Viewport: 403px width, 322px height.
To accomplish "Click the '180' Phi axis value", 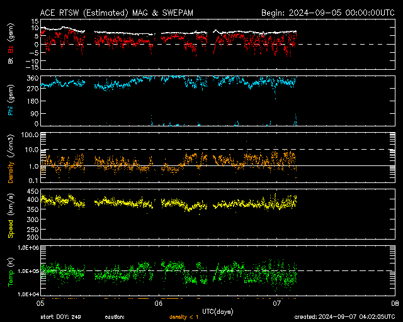I will coord(33,101).
